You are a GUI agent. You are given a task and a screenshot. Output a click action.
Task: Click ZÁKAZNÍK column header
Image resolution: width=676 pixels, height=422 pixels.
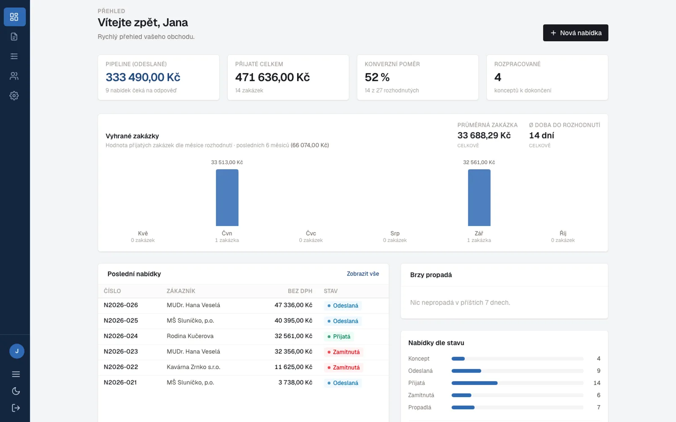pos(181,291)
